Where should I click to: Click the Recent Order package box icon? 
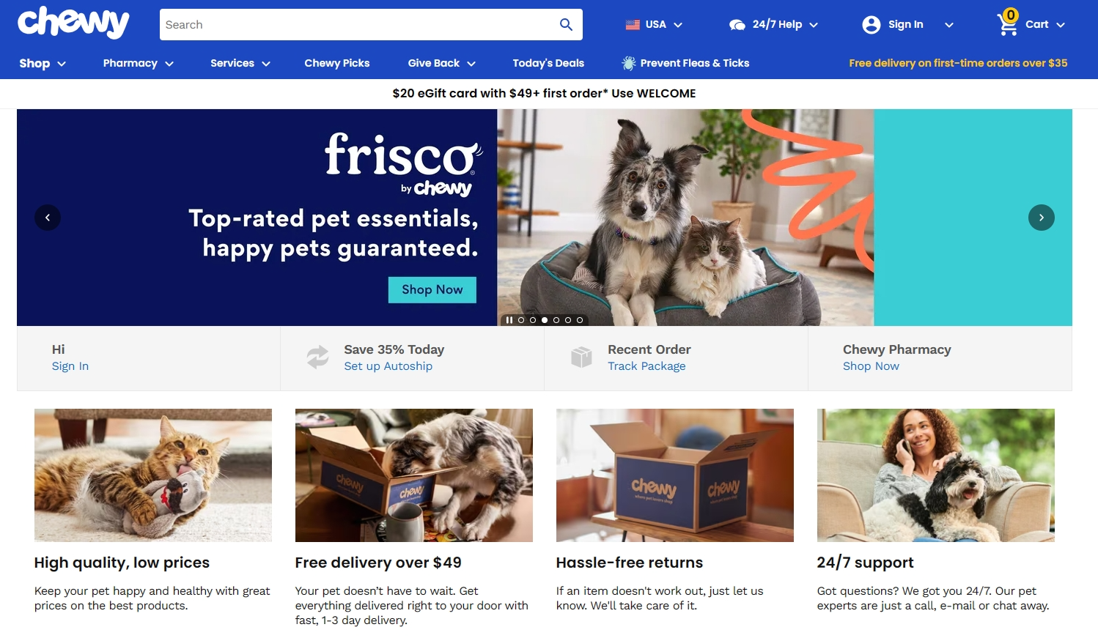pyautogui.click(x=581, y=357)
